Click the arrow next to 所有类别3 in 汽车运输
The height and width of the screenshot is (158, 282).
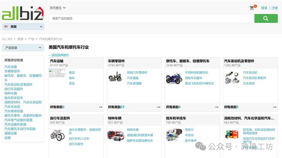[100, 107]
